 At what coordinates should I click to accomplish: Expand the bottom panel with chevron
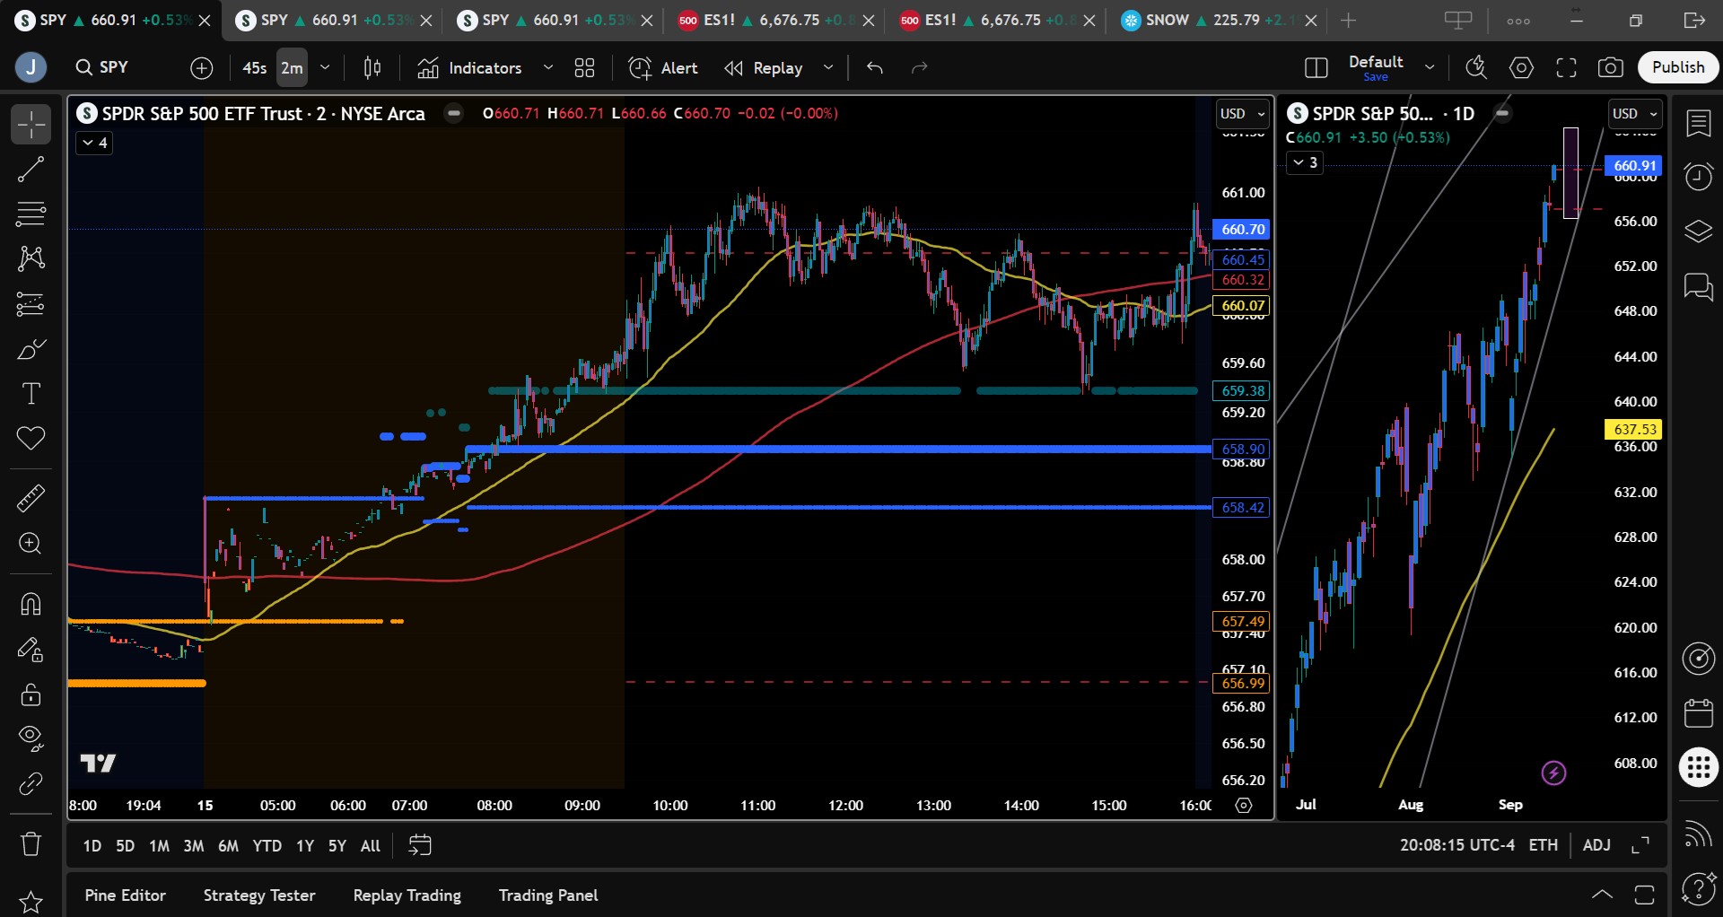(1602, 895)
